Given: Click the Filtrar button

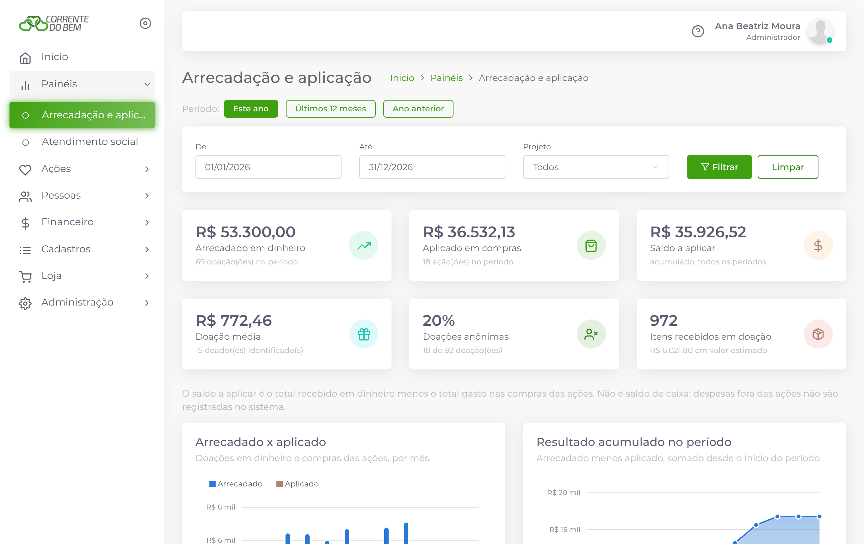Looking at the screenshot, I should pos(719,167).
